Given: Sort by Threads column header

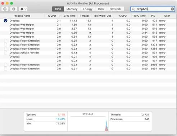Looking at the screenshot, I should (x=85, y=16).
